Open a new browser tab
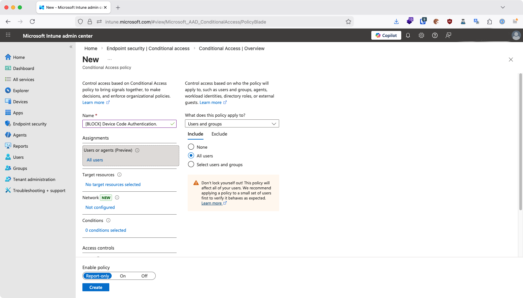The width and height of the screenshot is (523, 298). point(118,7)
